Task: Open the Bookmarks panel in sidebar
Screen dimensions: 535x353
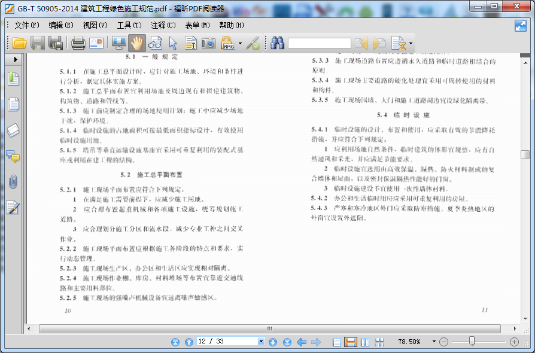Action: [x=13, y=78]
